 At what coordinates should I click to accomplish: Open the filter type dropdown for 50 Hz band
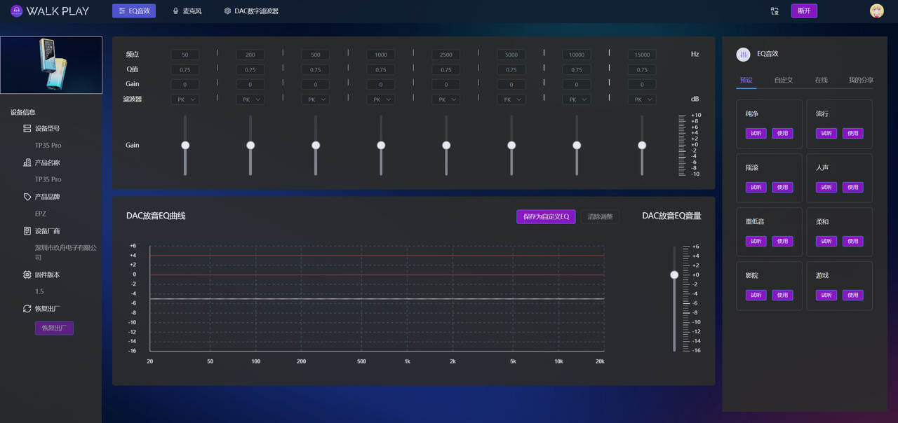(185, 99)
